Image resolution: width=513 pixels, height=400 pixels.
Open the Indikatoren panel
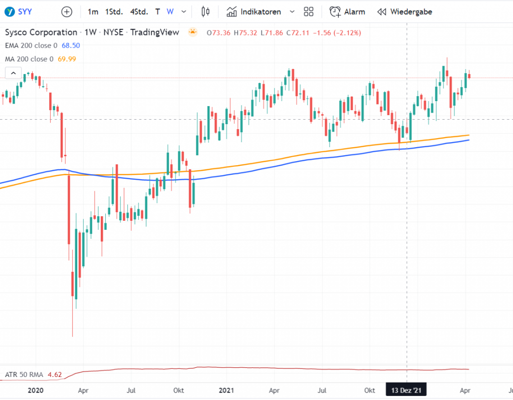point(254,12)
